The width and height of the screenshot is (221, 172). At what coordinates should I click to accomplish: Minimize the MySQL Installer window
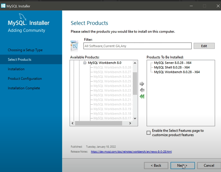[x=191, y=6]
